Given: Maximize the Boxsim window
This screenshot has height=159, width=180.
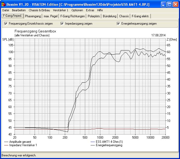Looking at the screenshot, I should tap(169, 4).
